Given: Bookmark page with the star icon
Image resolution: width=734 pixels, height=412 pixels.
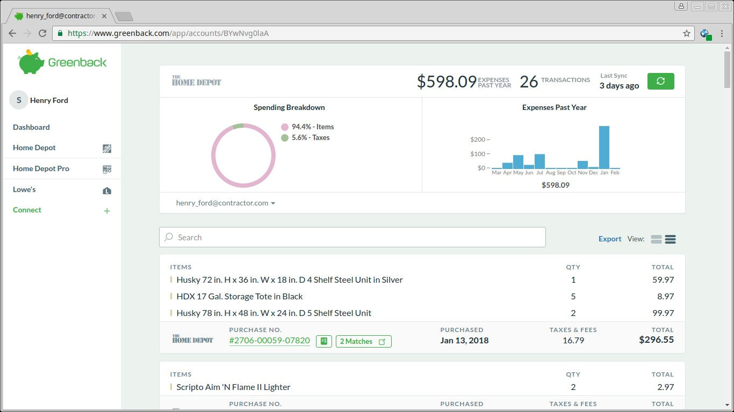Looking at the screenshot, I should (x=686, y=33).
